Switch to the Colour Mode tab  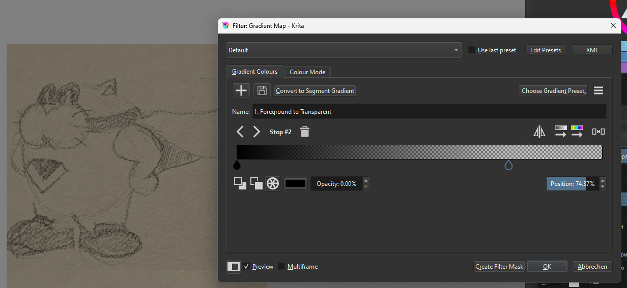pos(307,72)
